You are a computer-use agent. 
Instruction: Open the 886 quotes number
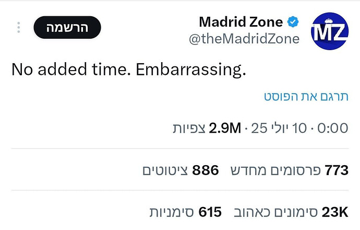point(205,170)
